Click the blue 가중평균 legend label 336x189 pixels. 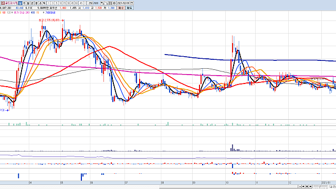(50, 13)
